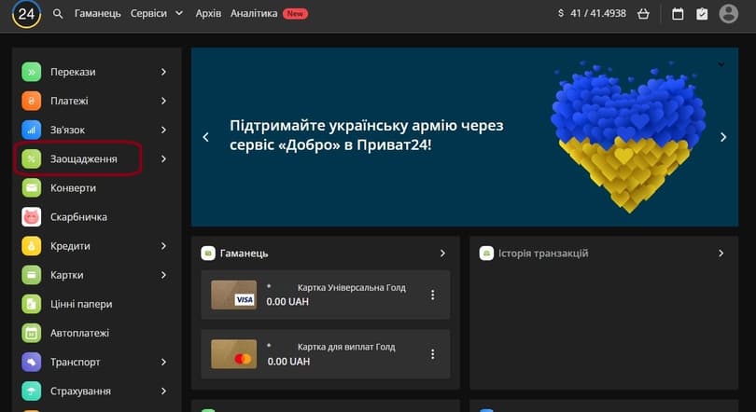Open the Історія транзакцій widget arrow
The image size is (756, 412).
pos(721,254)
